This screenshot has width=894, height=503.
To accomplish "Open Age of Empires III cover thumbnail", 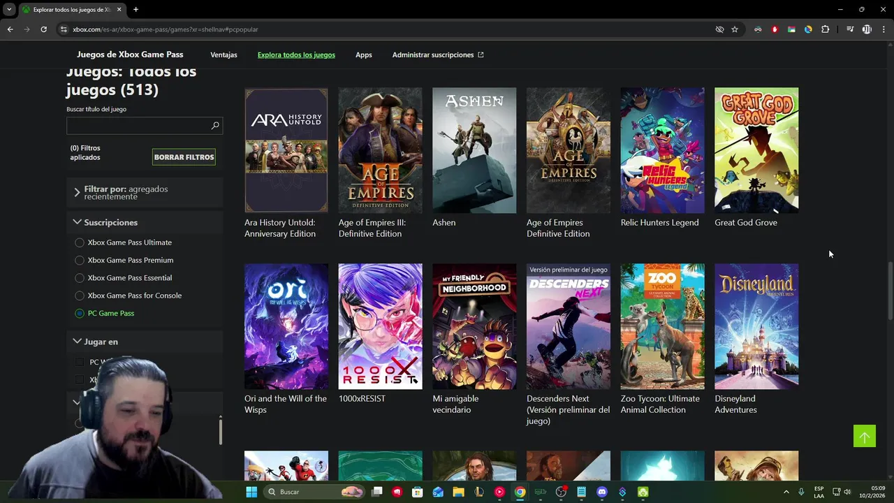I will (x=380, y=150).
